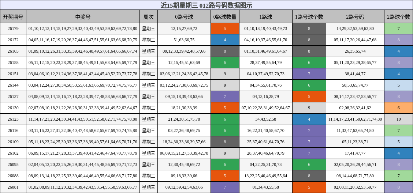The height and width of the screenshot is (193, 413).
Task: Click the 2路号码 cell 26,35,65,74
Action: pyautogui.click(x=355, y=51)
